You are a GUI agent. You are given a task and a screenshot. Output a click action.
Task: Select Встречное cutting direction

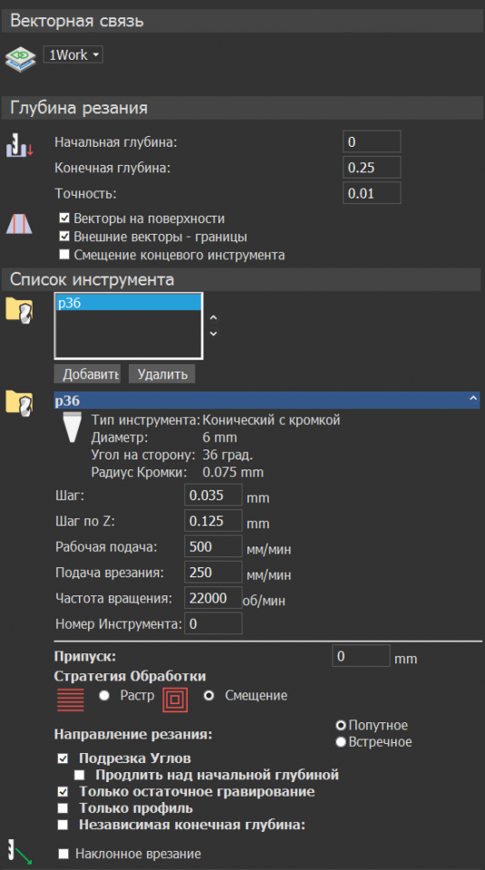click(341, 742)
